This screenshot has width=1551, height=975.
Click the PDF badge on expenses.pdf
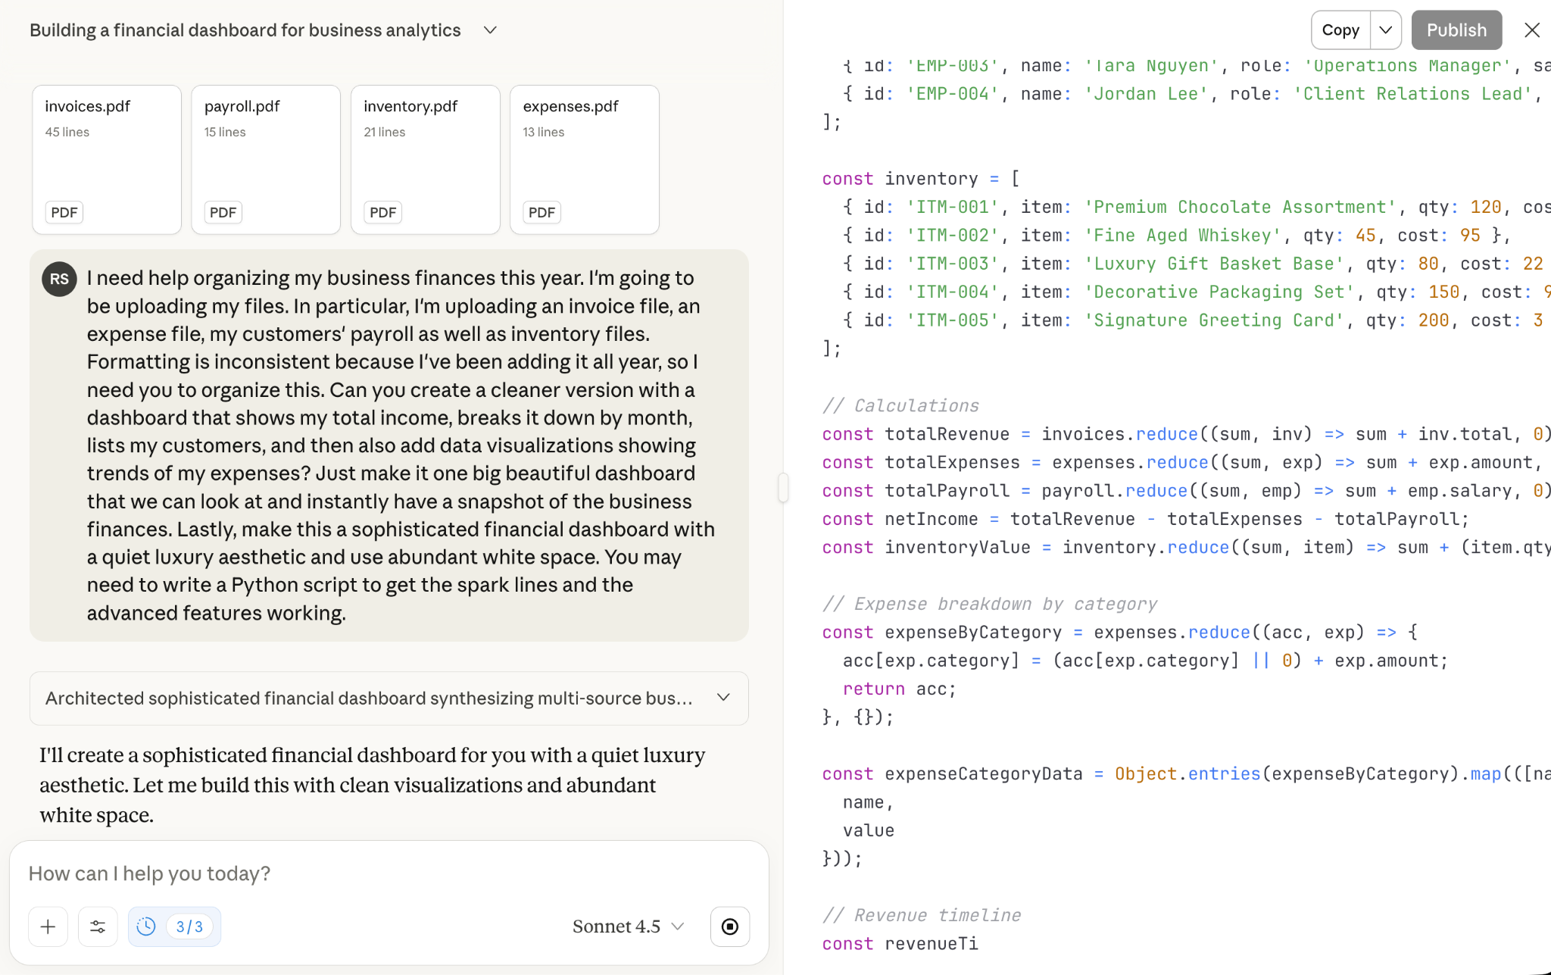click(x=541, y=212)
